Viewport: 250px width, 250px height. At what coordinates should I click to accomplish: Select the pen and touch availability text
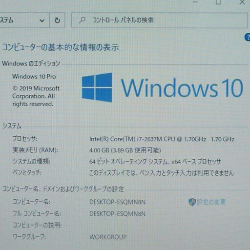click(x=162, y=173)
